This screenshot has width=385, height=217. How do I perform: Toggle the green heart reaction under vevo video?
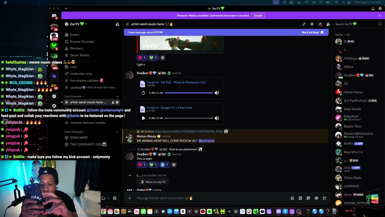click(153, 58)
